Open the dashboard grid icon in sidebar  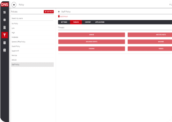pos(4,12)
